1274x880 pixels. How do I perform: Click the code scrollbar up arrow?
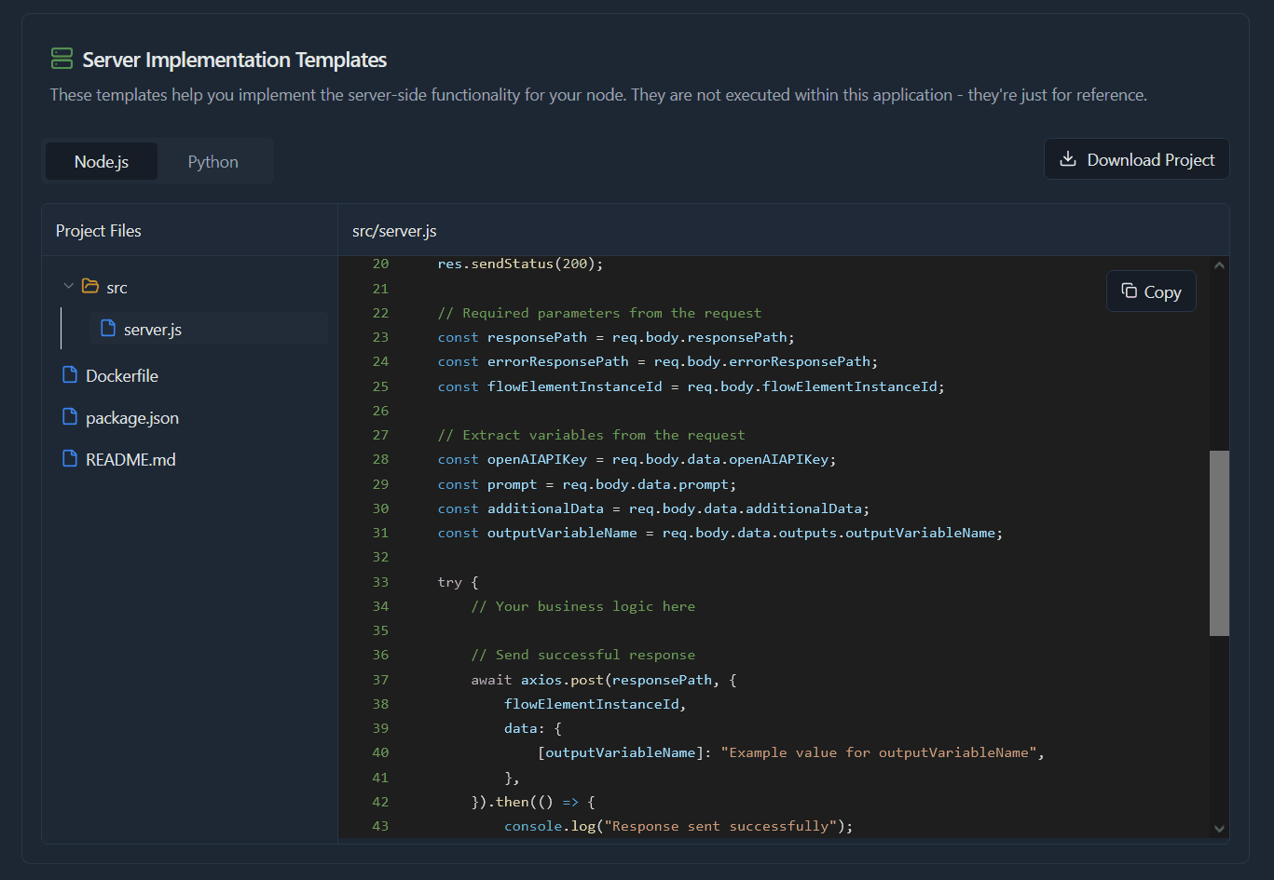pyautogui.click(x=1219, y=266)
